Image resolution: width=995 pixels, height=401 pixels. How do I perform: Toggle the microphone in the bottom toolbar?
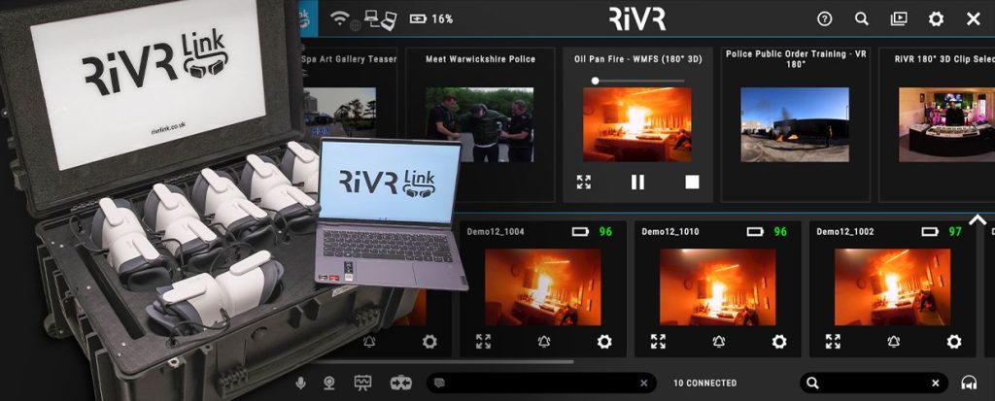(300, 383)
